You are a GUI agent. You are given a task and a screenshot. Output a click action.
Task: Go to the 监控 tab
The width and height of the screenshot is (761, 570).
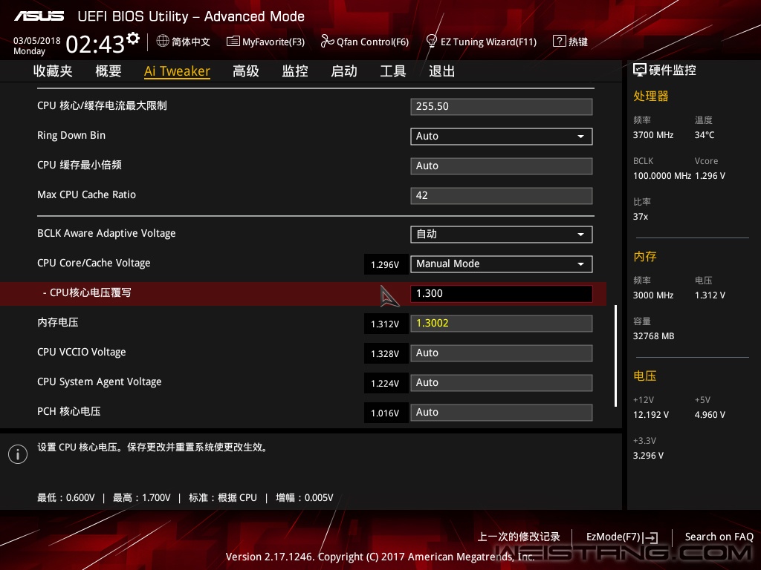click(x=295, y=71)
